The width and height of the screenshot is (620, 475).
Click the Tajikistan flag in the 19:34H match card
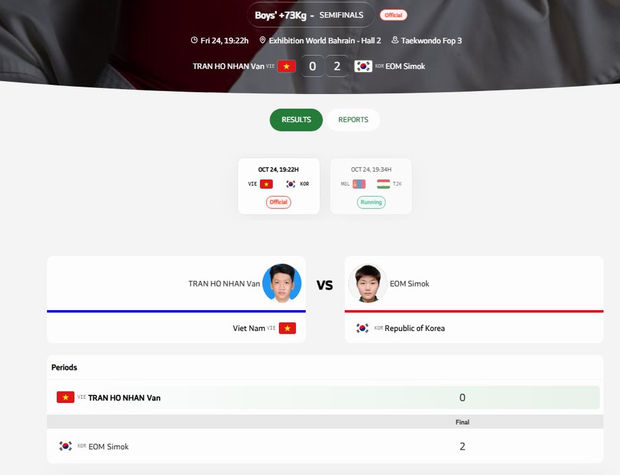[x=383, y=184]
